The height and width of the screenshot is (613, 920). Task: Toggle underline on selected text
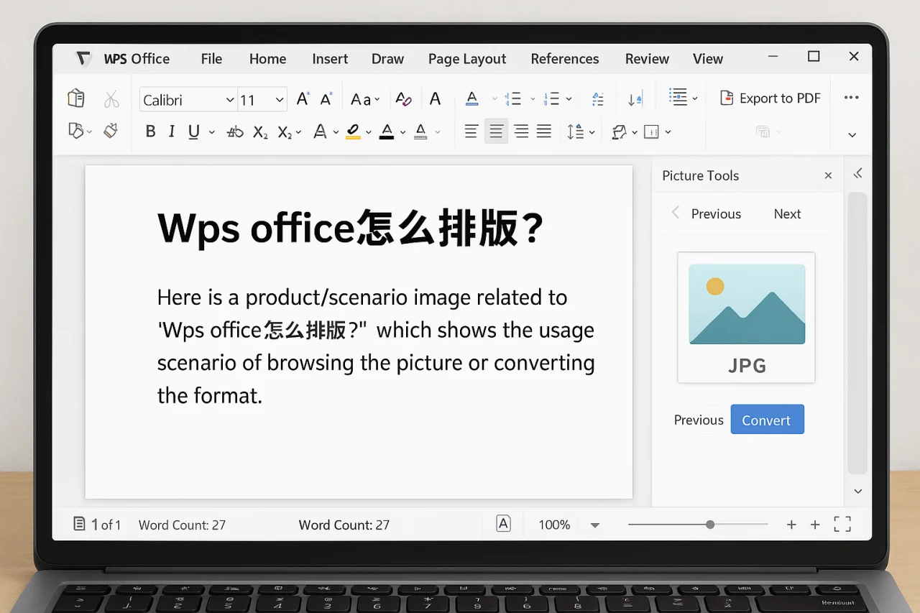(x=193, y=132)
